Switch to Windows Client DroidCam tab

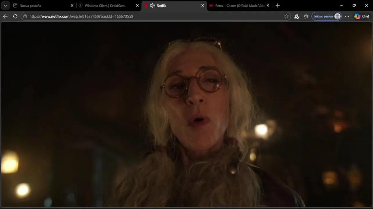click(x=109, y=6)
